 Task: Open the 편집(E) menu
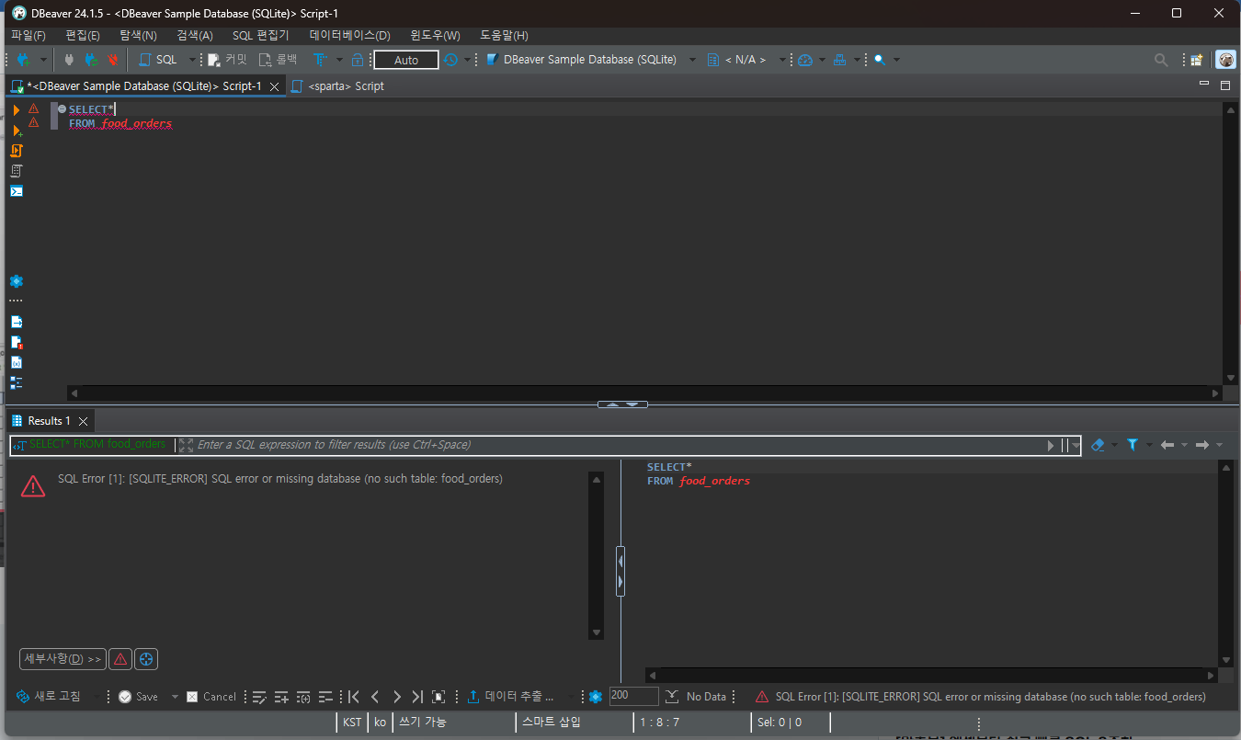pos(83,35)
